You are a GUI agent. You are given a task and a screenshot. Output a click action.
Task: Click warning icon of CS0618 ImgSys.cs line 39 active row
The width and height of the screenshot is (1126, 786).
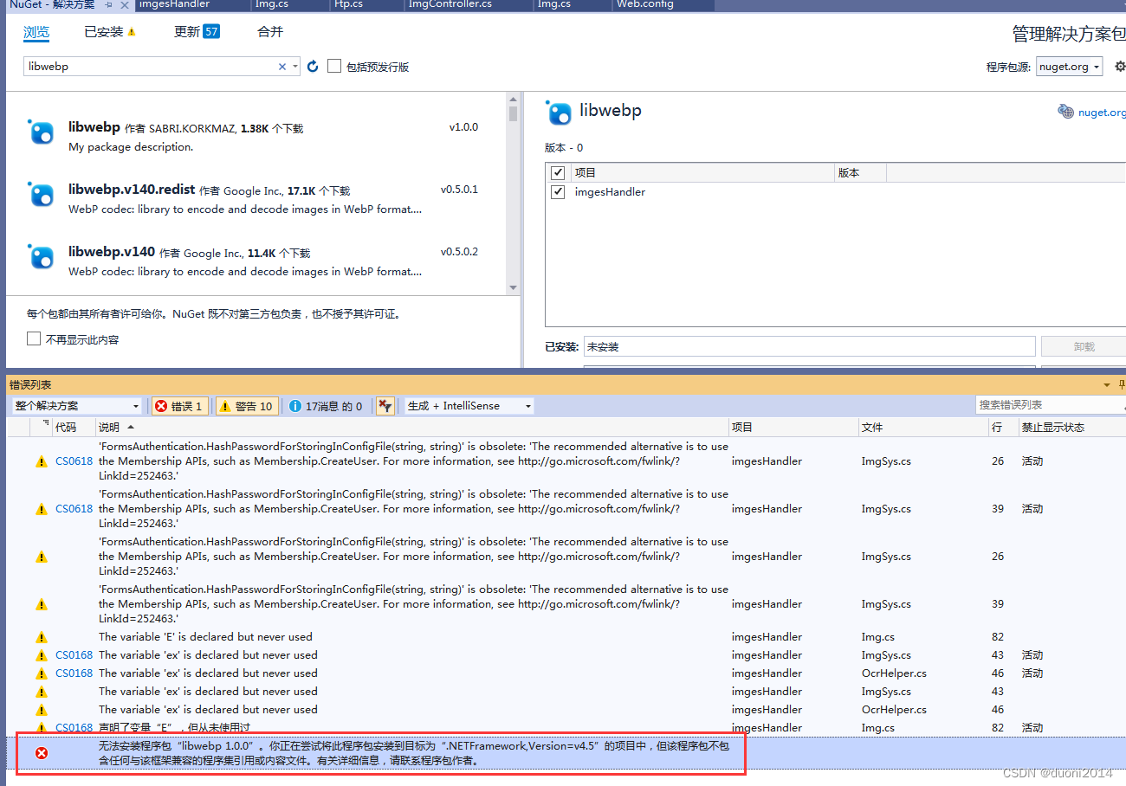point(41,510)
